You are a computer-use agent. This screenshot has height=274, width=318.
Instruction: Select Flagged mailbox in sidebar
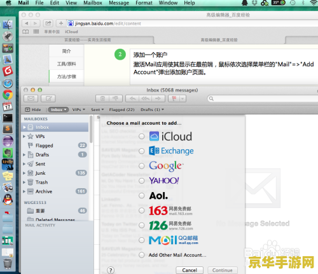tap(55, 146)
